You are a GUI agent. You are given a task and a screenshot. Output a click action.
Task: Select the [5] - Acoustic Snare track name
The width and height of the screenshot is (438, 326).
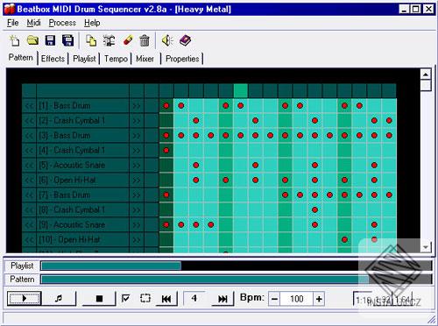[x=83, y=166]
